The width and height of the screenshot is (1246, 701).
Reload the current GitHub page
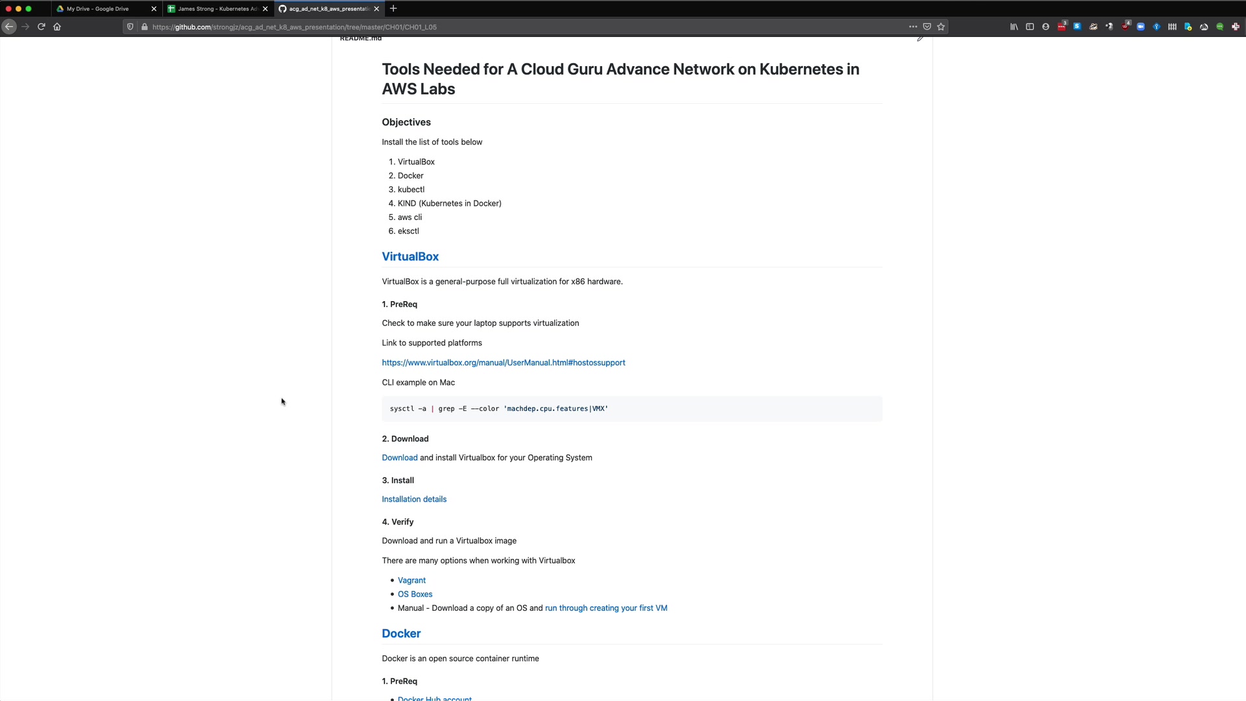(42, 27)
